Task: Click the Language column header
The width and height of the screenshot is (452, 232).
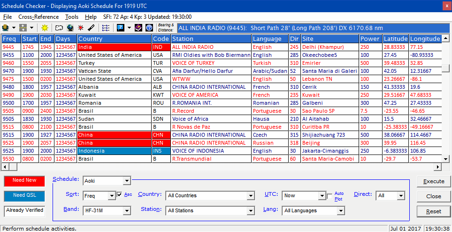Action: [270, 39]
